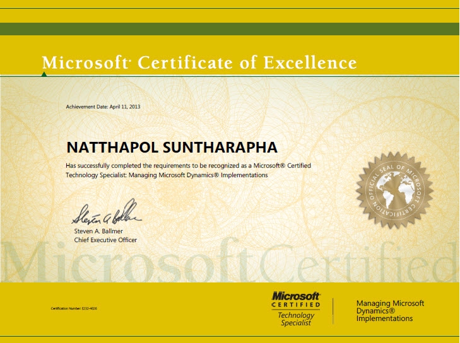The height and width of the screenshot is (343, 460).
Task: Click the italic "Technology Specialist" footer text
Action: 296,319
